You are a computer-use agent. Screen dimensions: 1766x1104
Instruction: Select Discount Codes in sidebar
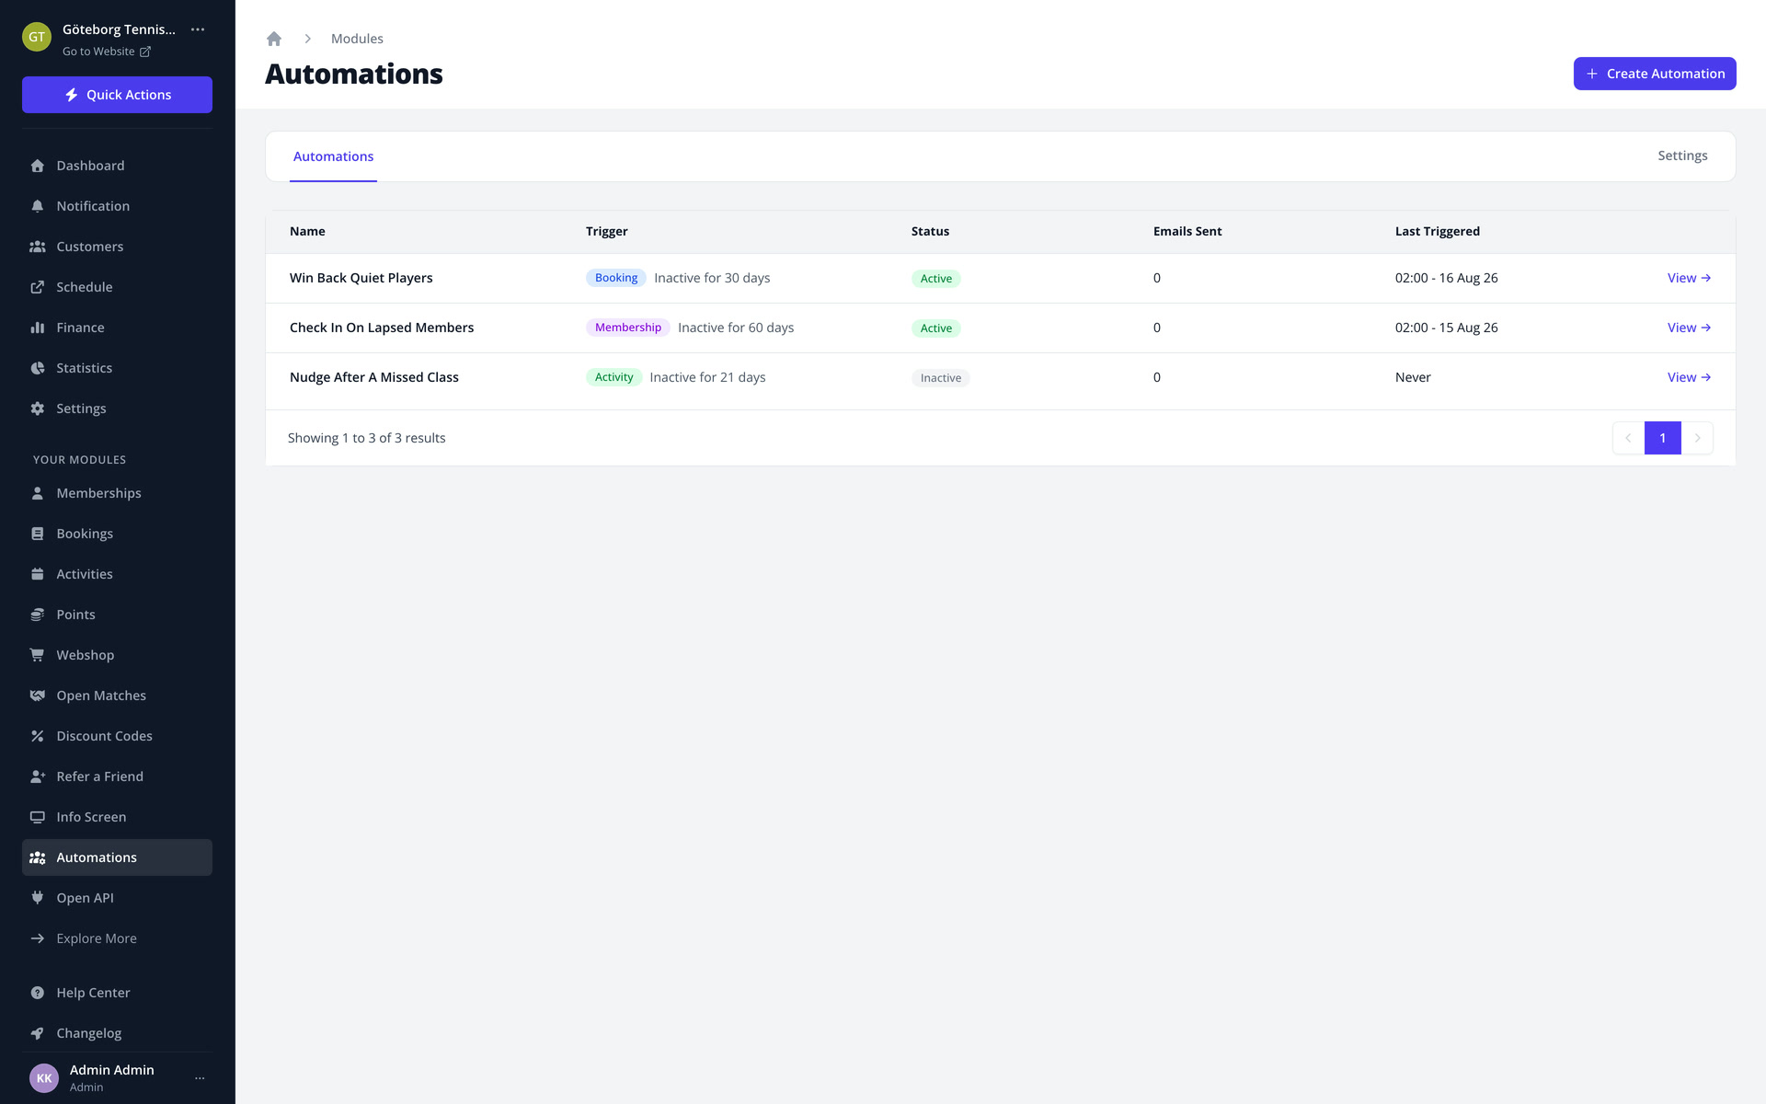117,736
